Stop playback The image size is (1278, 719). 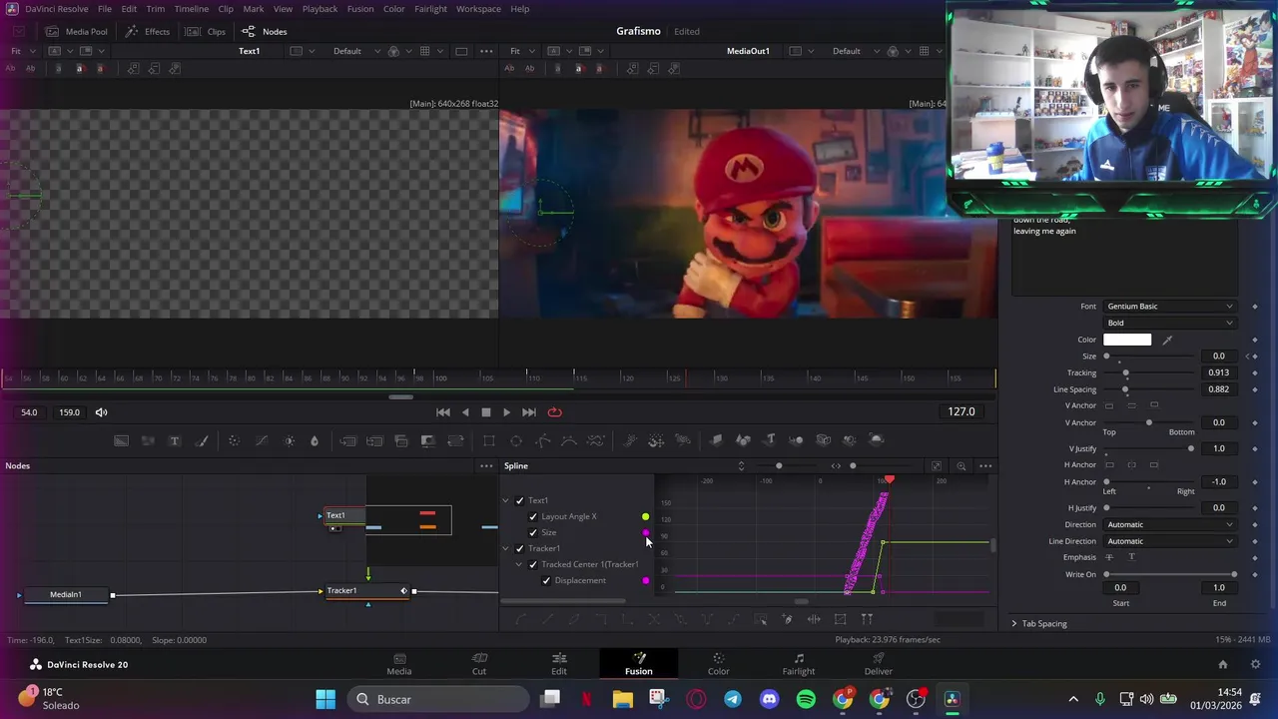(x=486, y=412)
